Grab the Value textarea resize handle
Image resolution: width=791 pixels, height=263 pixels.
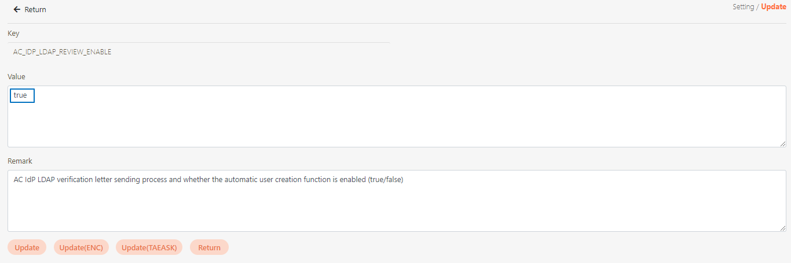(x=782, y=143)
